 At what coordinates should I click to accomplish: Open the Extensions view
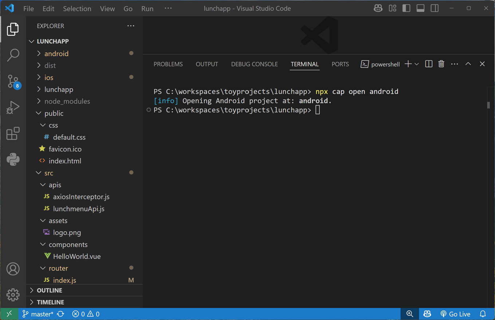tap(13, 133)
